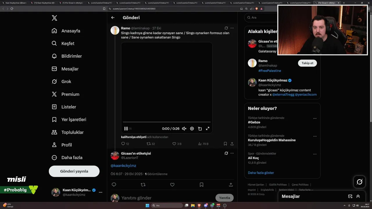Click Gönderi yayınla button

pyautogui.click(x=74, y=171)
